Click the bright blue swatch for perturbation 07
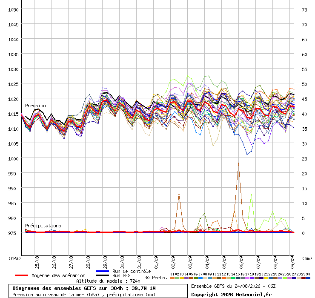 [200, 278]
